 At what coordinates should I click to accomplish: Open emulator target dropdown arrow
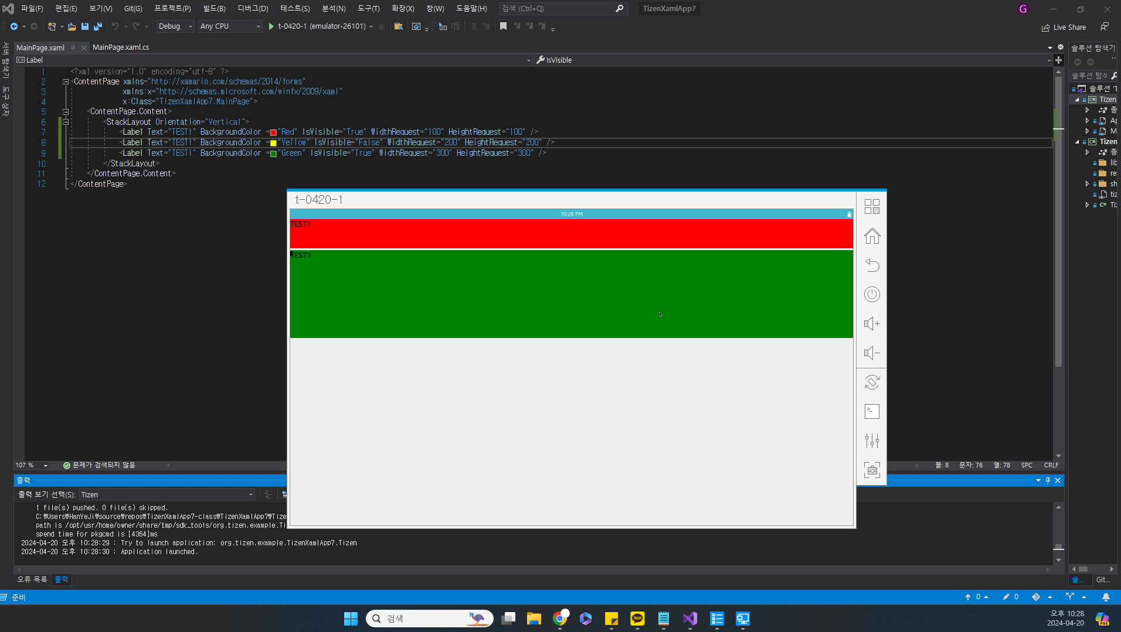[x=371, y=26]
